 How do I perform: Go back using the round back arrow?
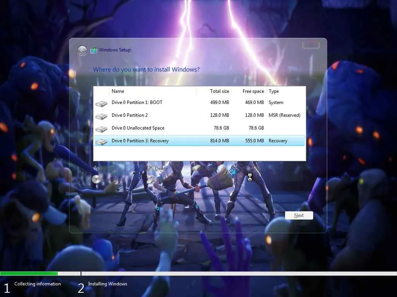[82, 51]
